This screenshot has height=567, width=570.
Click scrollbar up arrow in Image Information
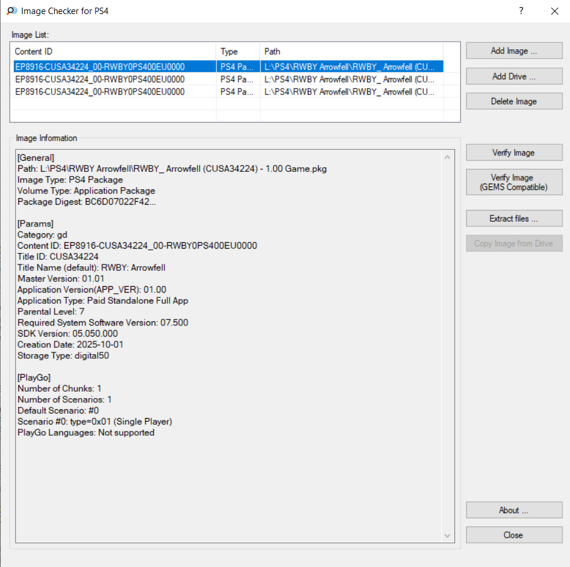(x=448, y=157)
